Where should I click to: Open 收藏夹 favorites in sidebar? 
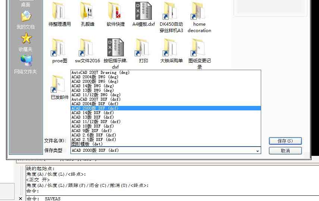click(x=25, y=42)
